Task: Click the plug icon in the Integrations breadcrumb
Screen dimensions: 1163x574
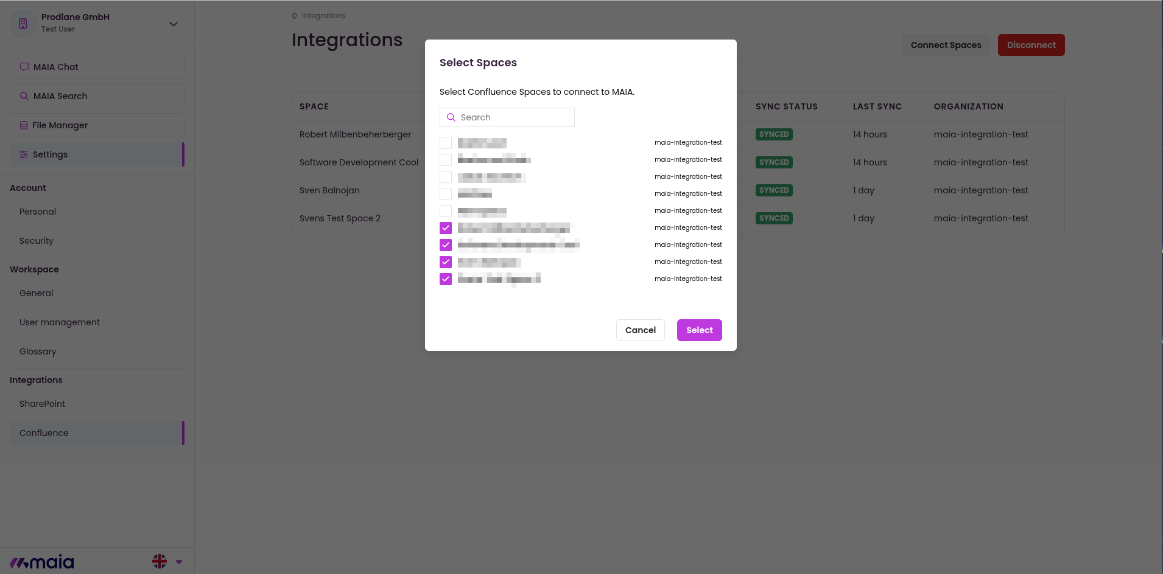Action: (295, 16)
